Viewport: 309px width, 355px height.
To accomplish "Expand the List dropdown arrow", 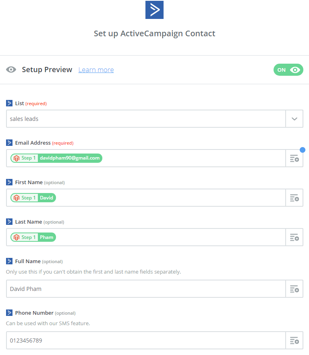I will pos(294,119).
